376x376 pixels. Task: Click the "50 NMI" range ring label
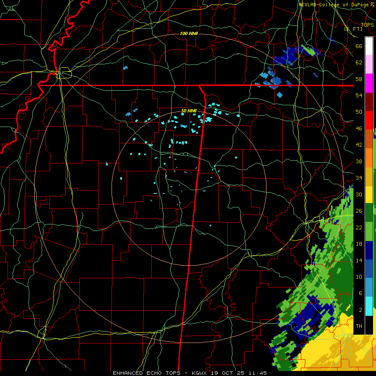point(189,111)
